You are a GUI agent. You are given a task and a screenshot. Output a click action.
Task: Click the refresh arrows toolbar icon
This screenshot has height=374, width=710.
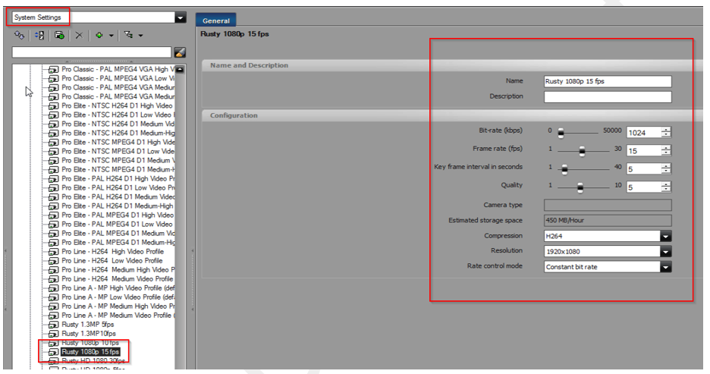coord(19,35)
